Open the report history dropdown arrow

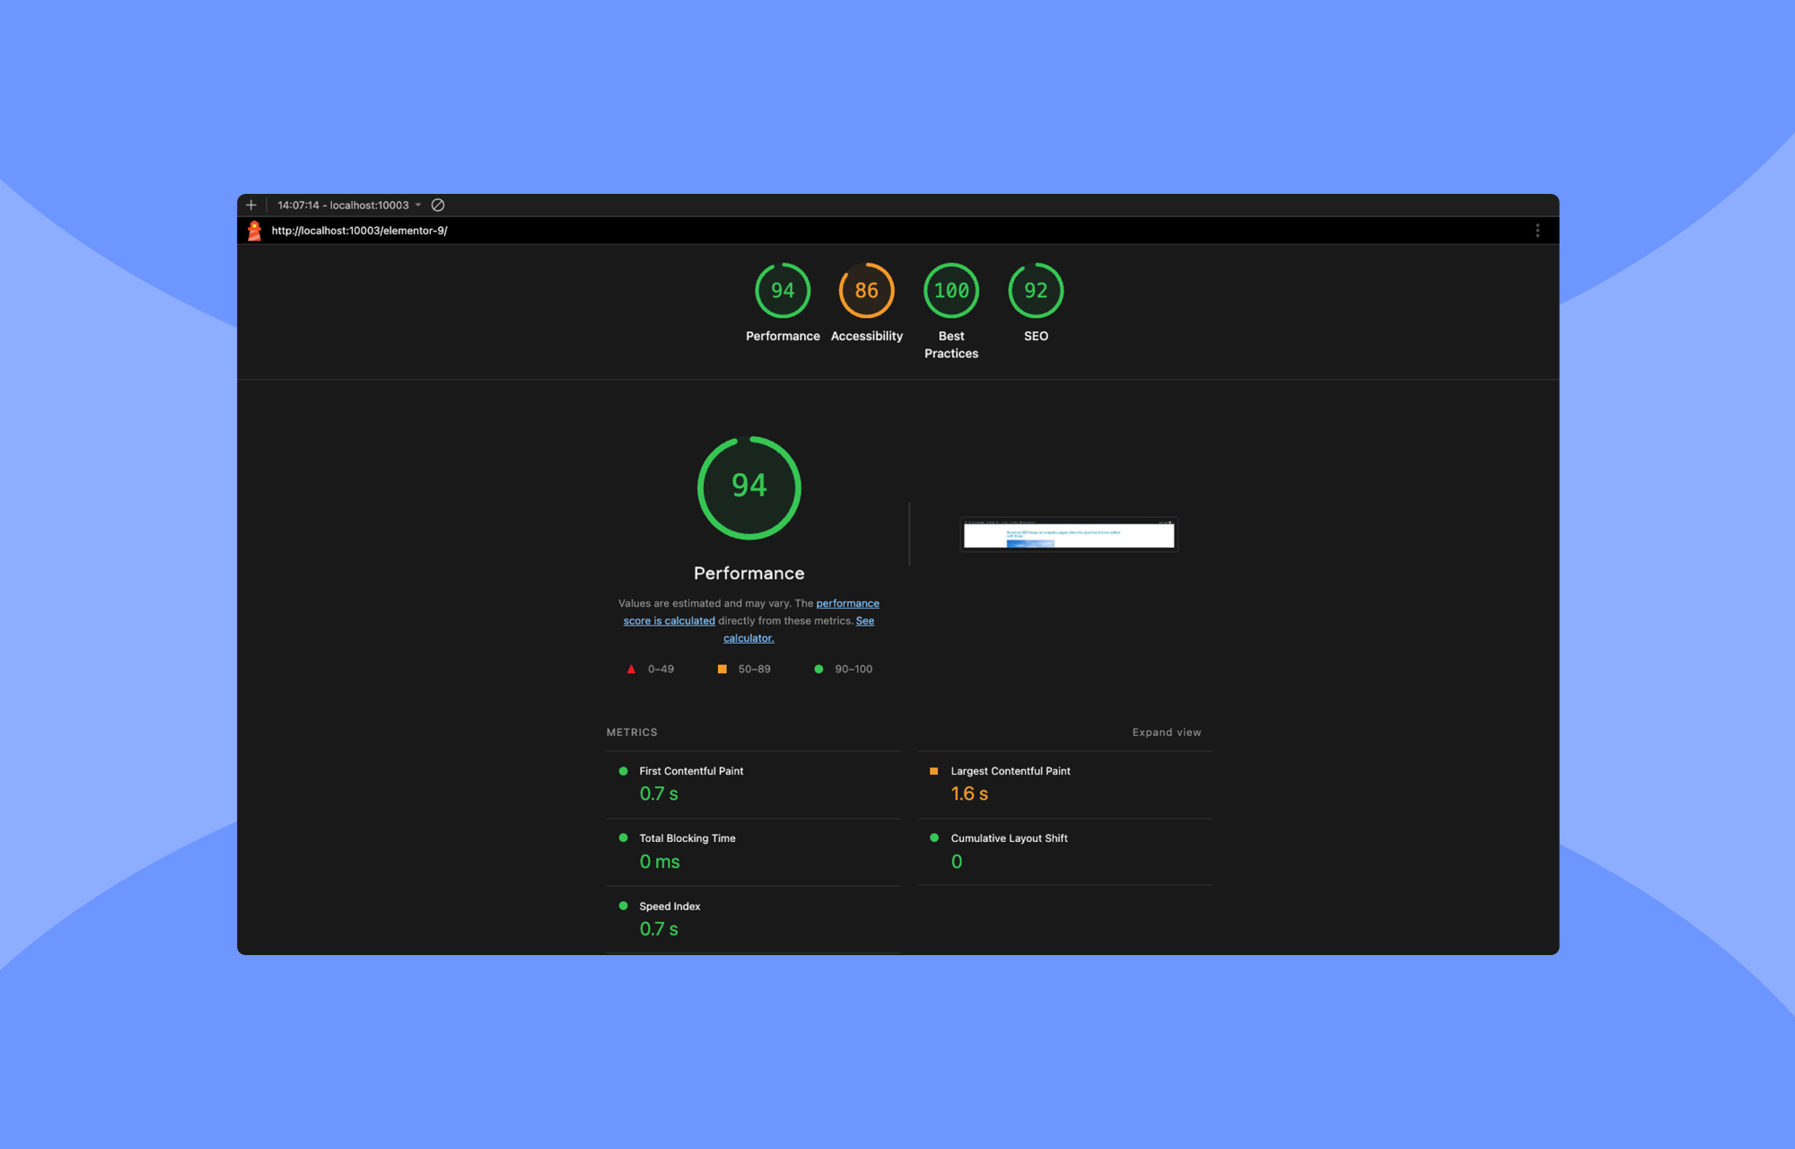point(418,205)
